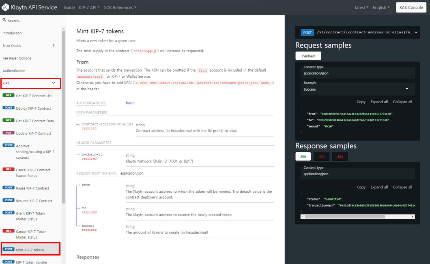Click the Klaytn logo icon
Viewport: 430px width, 264px height.
(x=5, y=7)
